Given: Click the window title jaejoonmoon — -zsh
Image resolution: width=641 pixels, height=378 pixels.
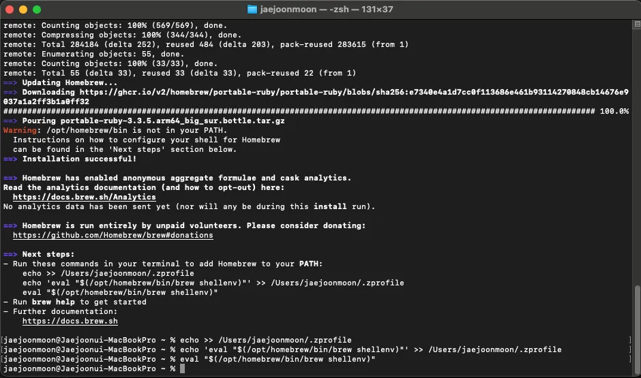Looking at the screenshot, I should (x=327, y=10).
